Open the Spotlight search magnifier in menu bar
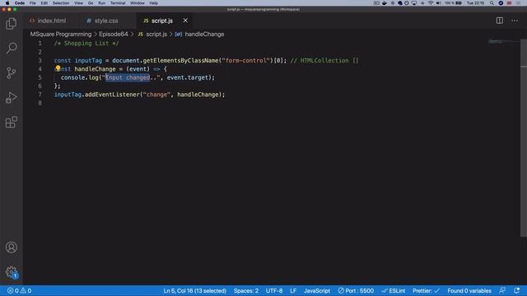 click(492, 3)
